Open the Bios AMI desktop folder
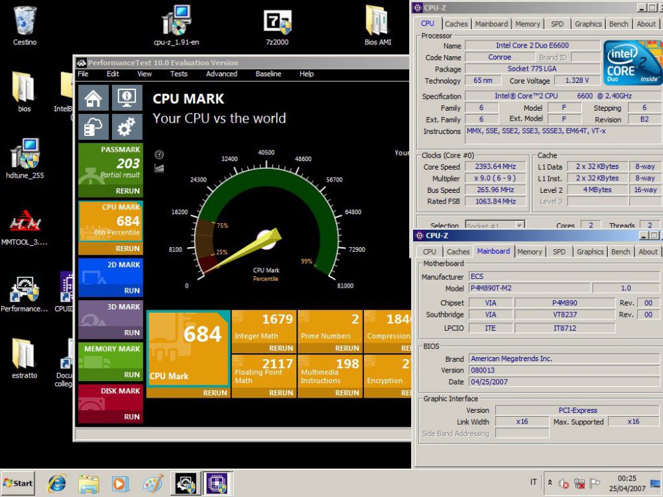This screenshot has width=663, height=497. click(377, 23)
